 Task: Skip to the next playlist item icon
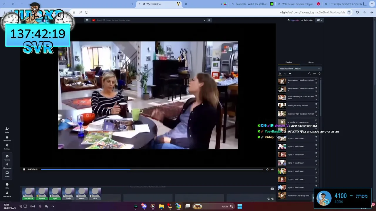coord(314,74)
